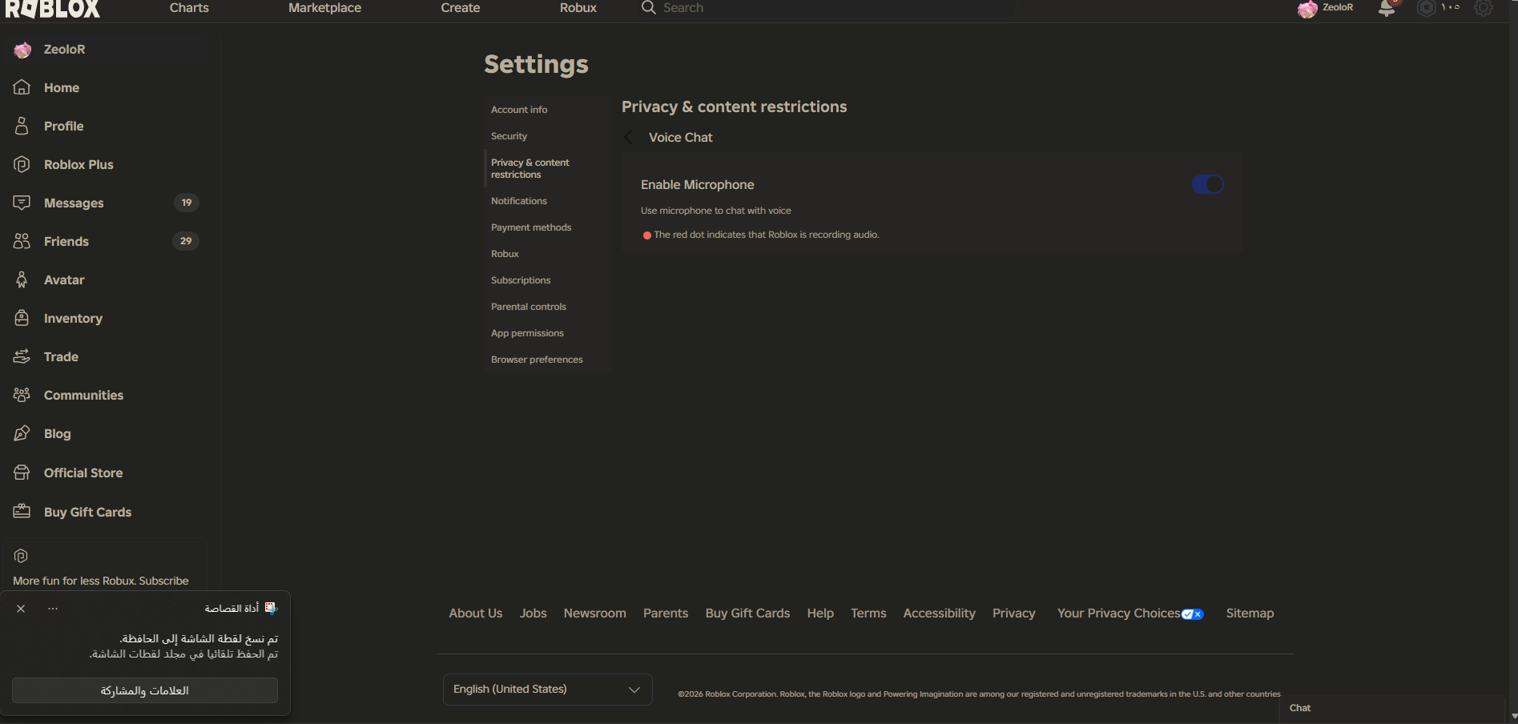Click the Home house icon

pos(22,87)
